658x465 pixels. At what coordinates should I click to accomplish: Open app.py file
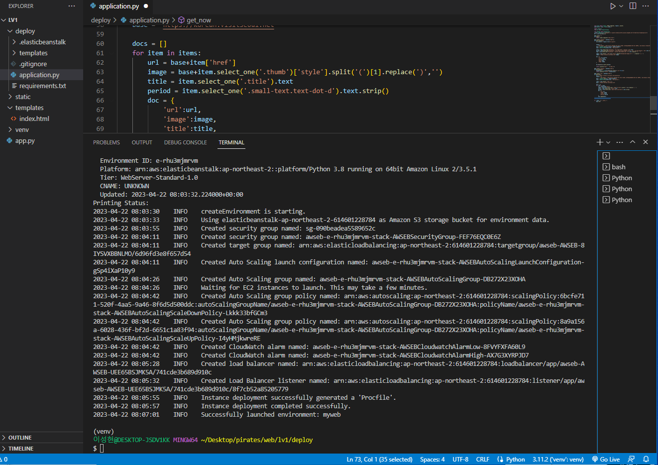(41, 140)
